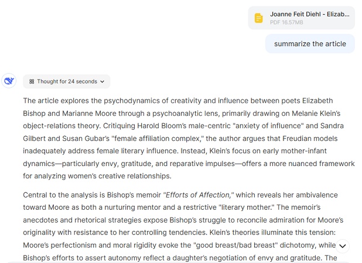
Task: Click the atom icon beside Thought label
Action: (32, 82)
